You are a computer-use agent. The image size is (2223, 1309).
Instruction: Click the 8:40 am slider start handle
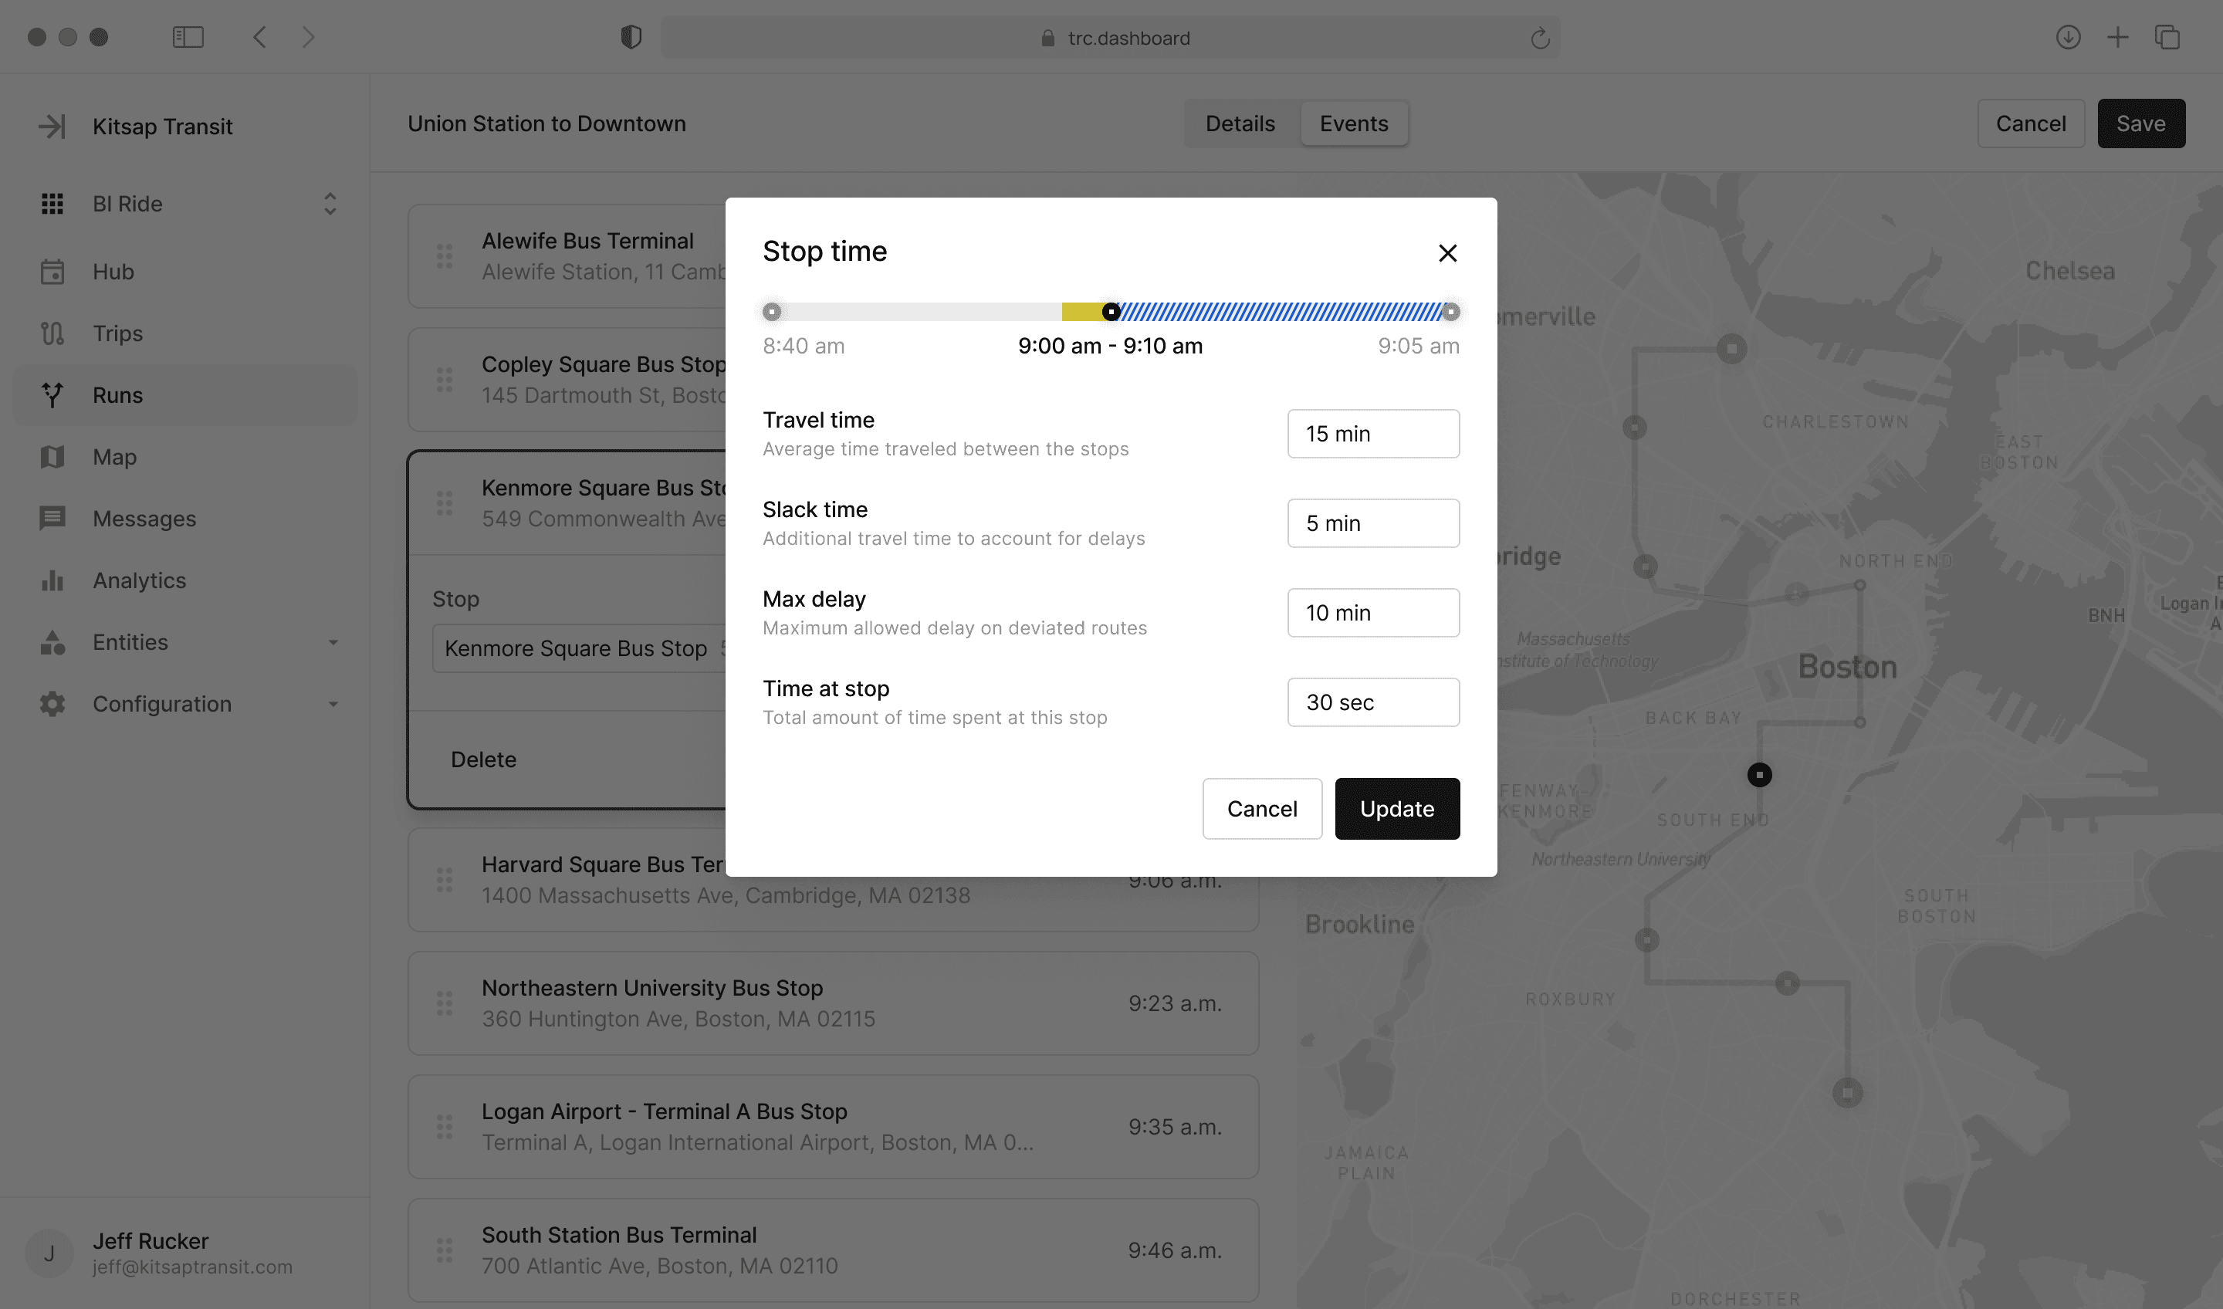pyautogui.click(x=772, y=311)
